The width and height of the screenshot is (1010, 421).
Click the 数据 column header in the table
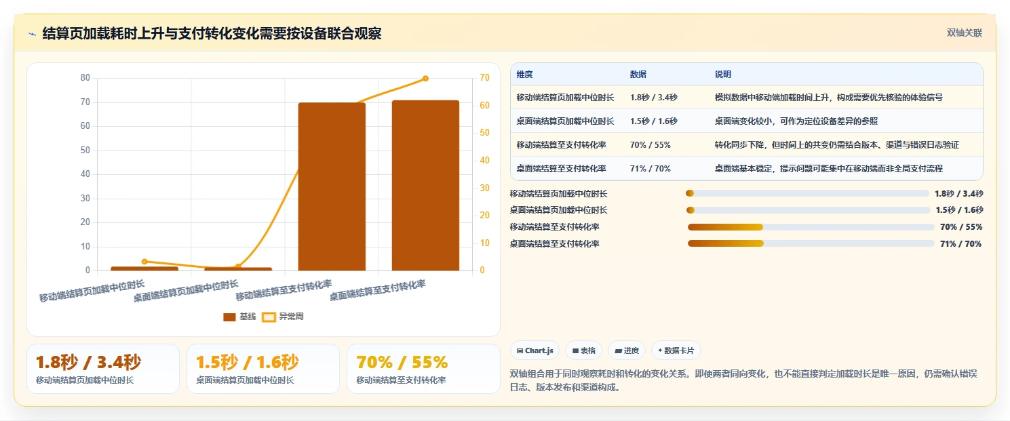[638, 75]
